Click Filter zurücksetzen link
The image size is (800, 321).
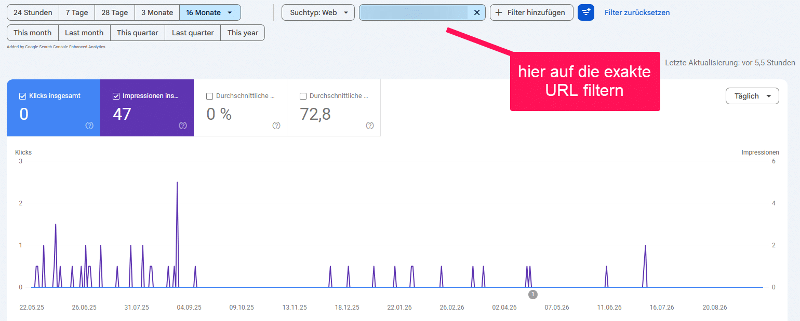pos(637,12)
